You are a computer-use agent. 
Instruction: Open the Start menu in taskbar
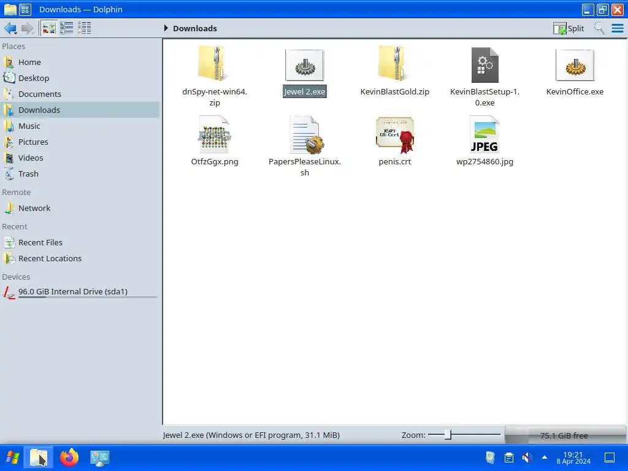pos(12,458)
